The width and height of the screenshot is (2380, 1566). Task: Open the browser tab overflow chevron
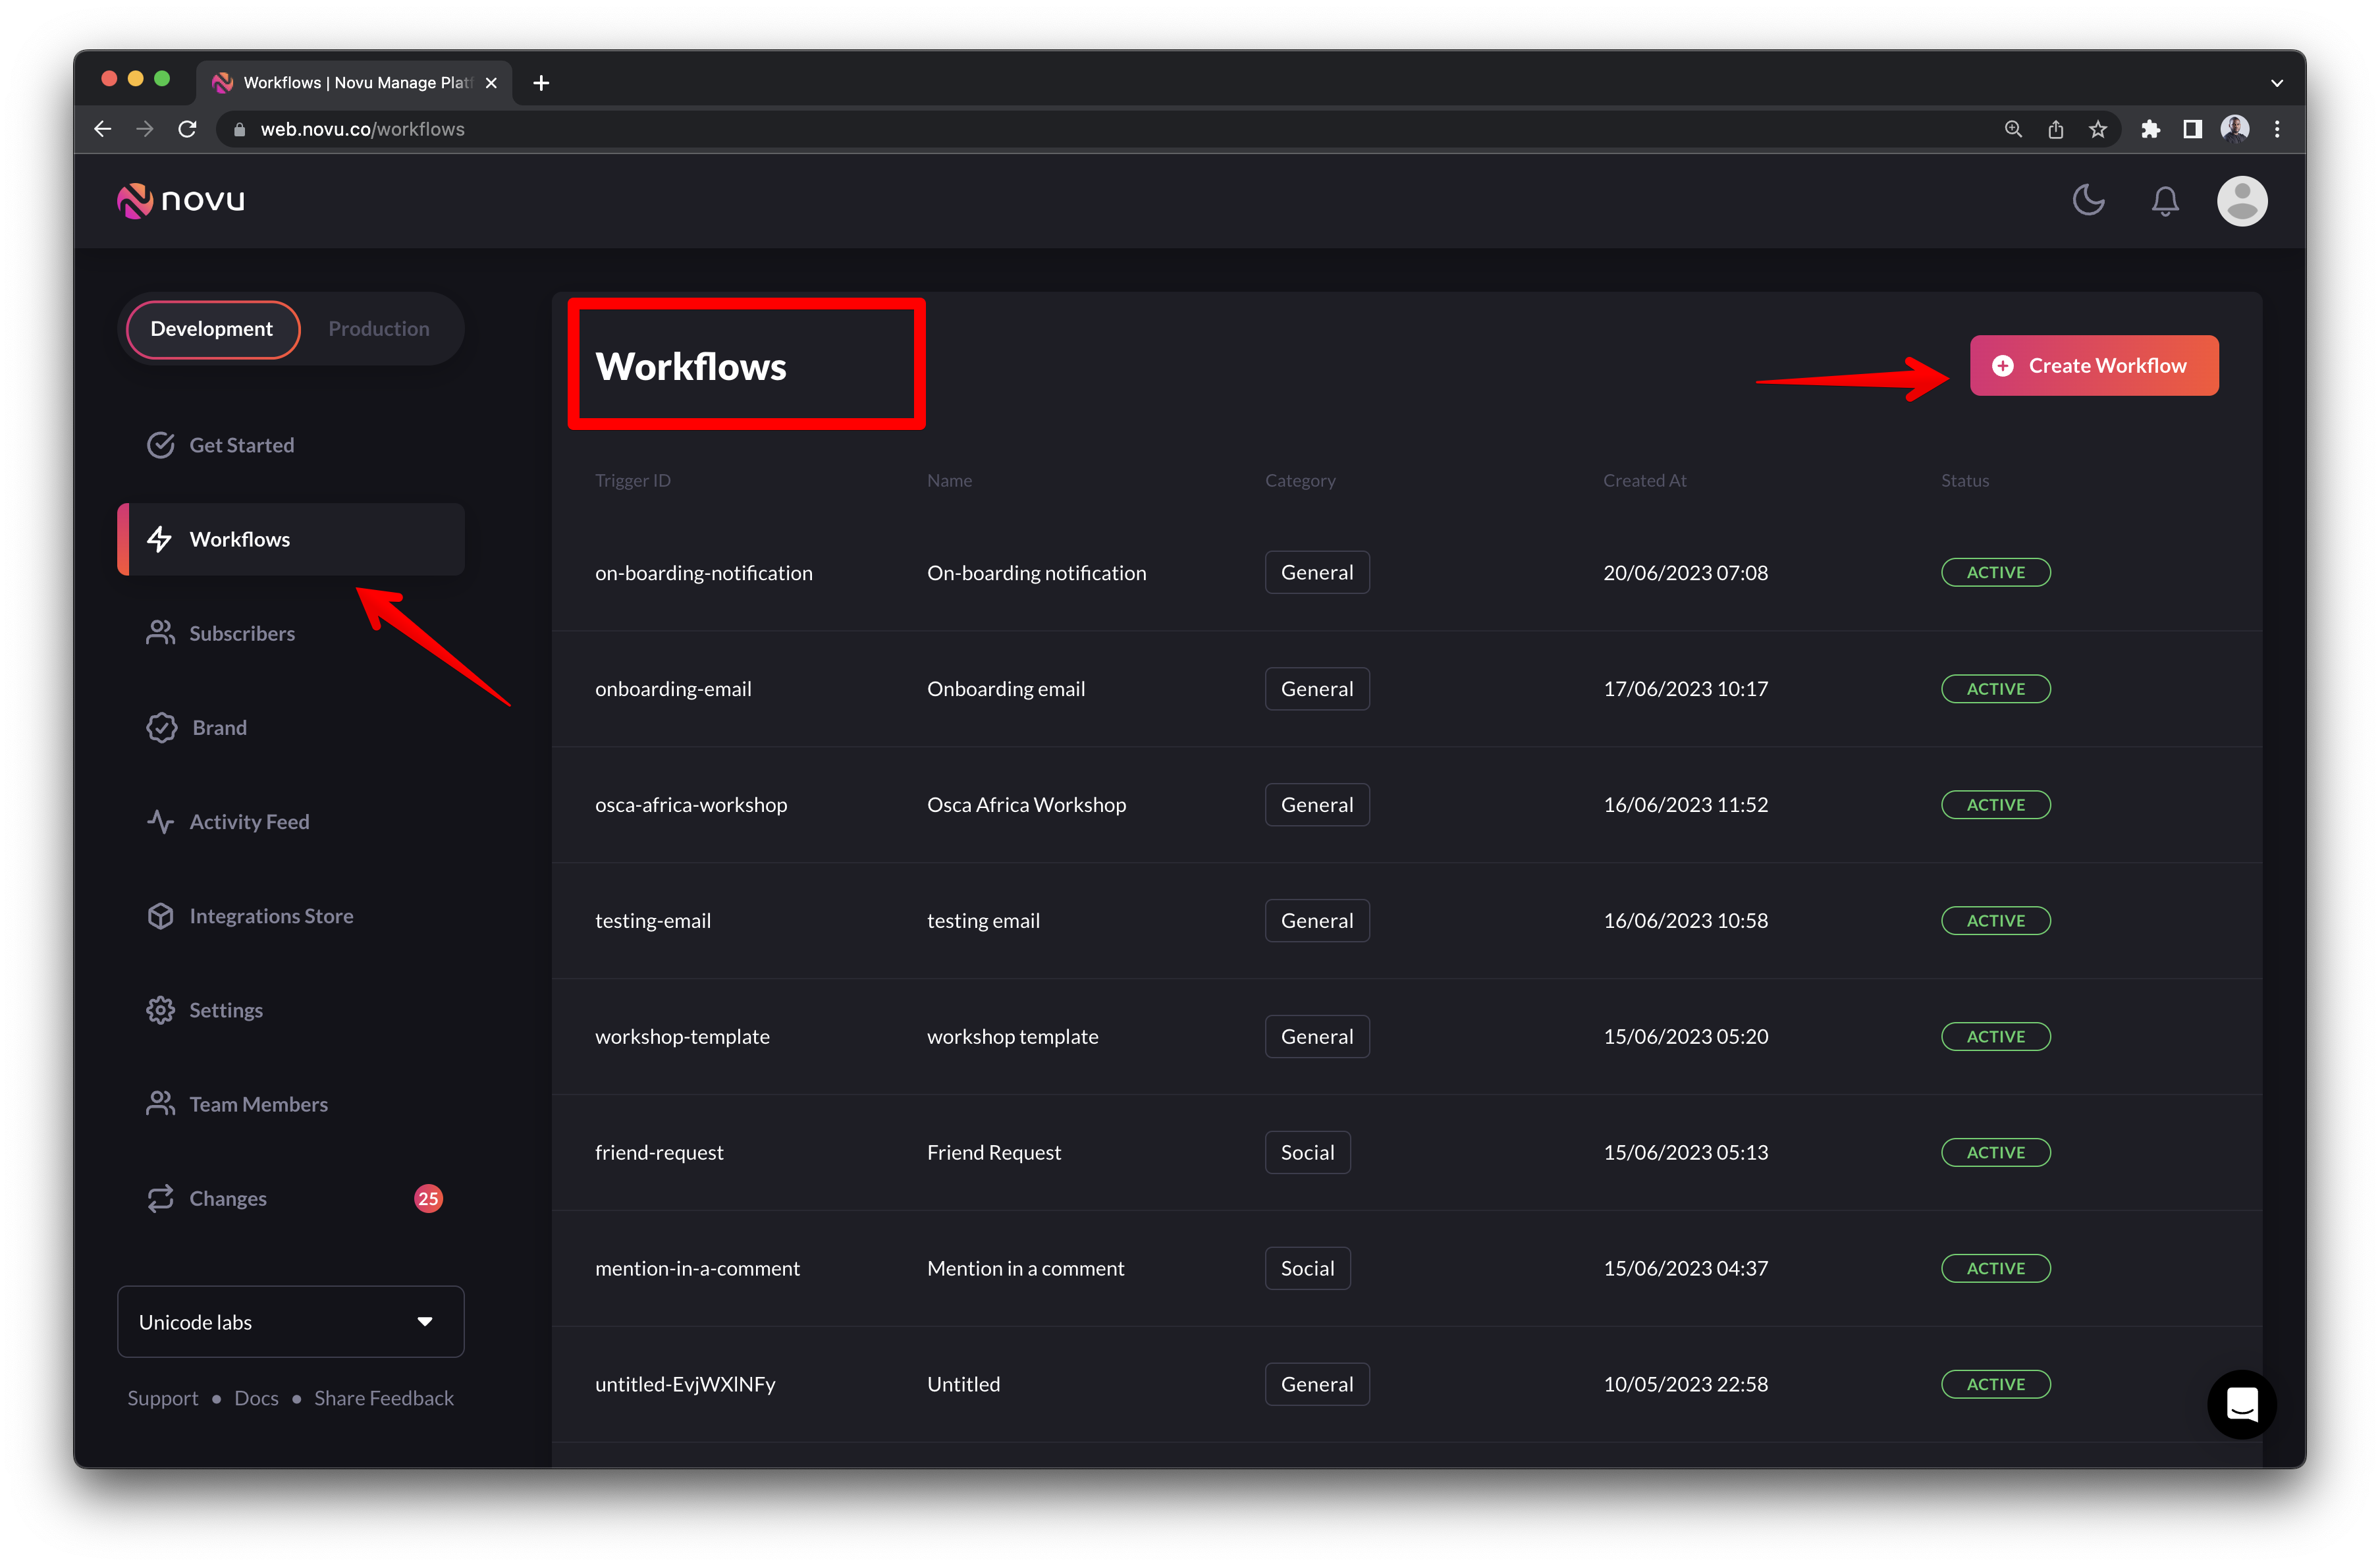[2276, 83]
